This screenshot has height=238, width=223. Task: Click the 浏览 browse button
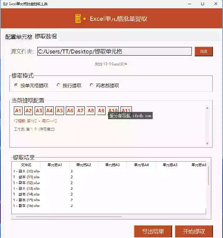tap(204, 51)
